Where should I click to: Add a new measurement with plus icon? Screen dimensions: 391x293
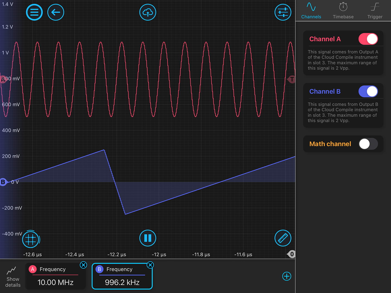[286, 276]
